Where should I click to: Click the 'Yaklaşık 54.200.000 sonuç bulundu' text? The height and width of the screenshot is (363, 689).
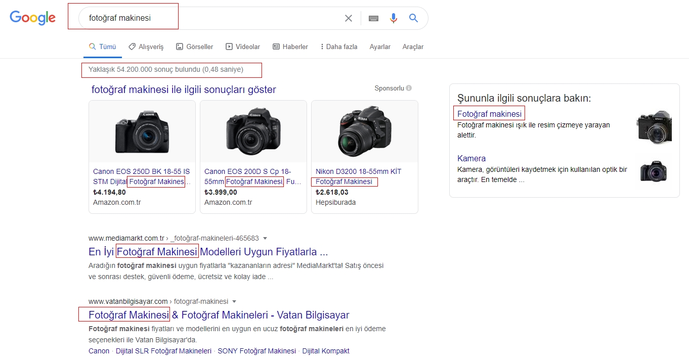point(166,69)
